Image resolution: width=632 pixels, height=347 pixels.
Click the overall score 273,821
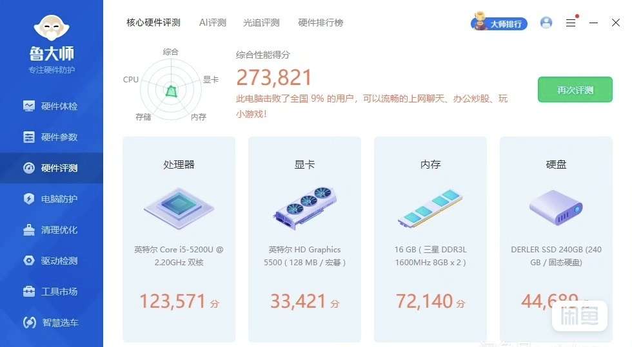coord(274,77)
